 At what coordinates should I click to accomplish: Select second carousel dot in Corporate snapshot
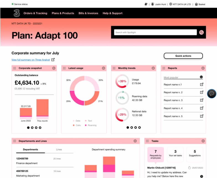32,128
